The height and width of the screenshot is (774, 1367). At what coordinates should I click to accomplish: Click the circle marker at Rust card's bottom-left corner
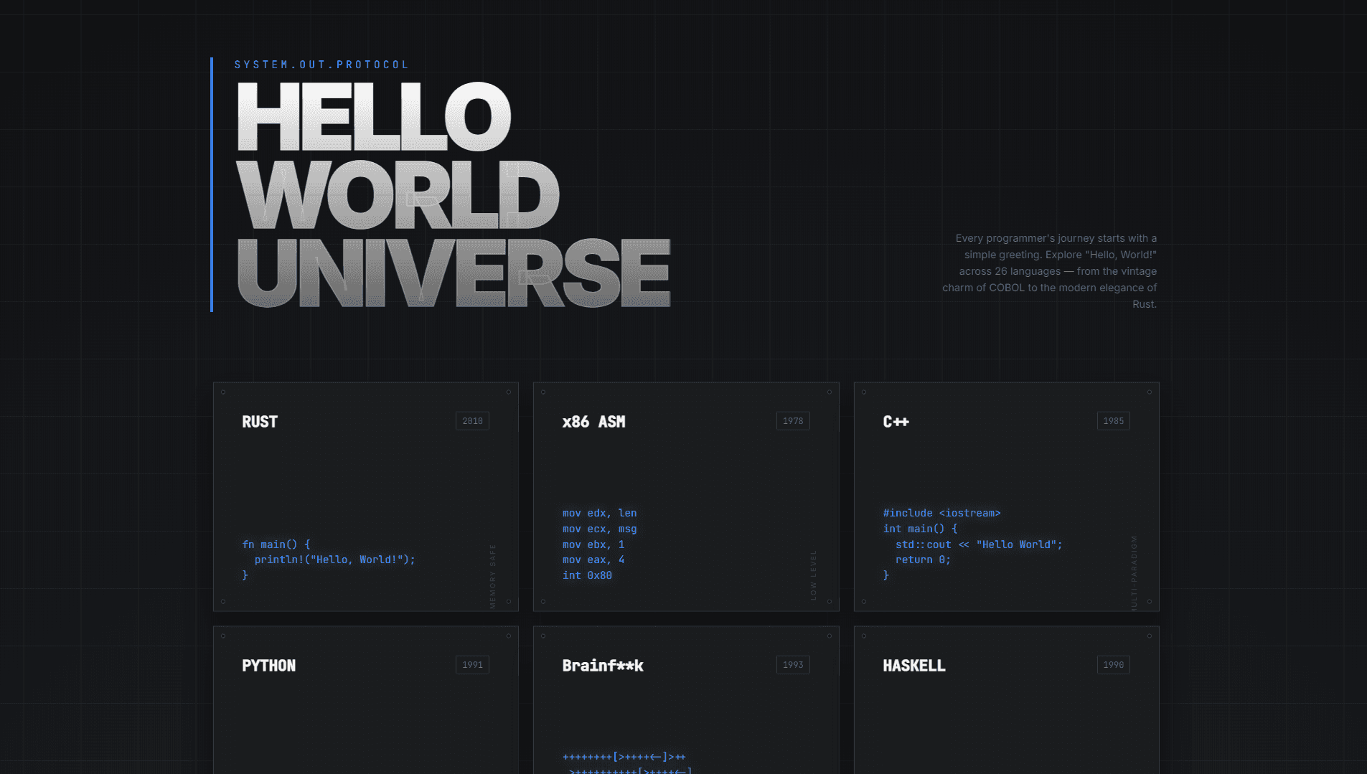[223, 602]
